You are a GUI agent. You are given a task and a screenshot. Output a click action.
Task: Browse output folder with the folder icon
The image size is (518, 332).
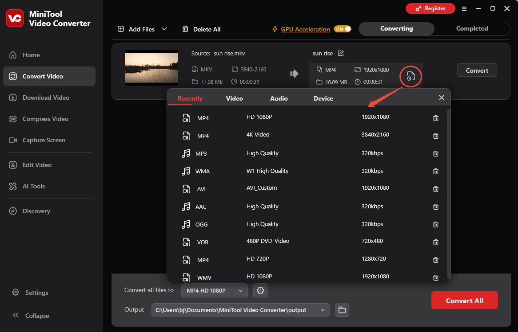coord(342,310)
